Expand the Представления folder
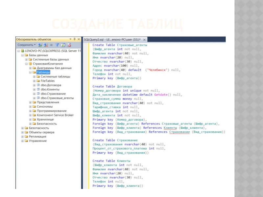 tap(30, 102)
